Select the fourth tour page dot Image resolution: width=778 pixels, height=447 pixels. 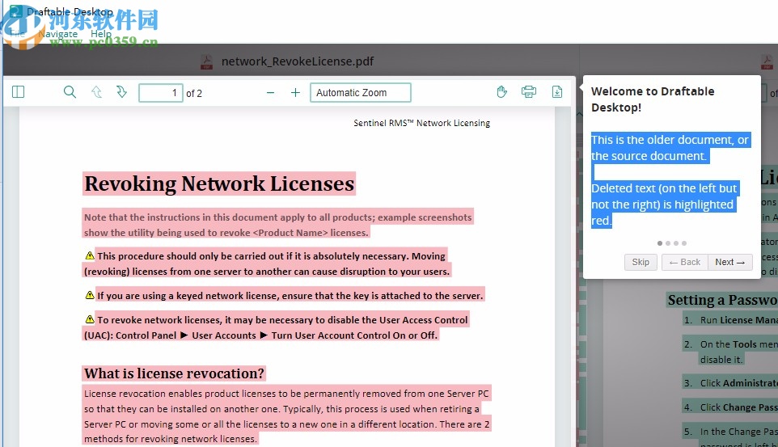684,243
